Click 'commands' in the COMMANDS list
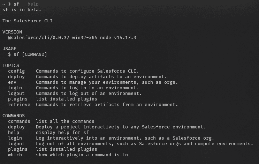Screen dimensions: 259x164 pyautogui.click(x=19, y=121)
